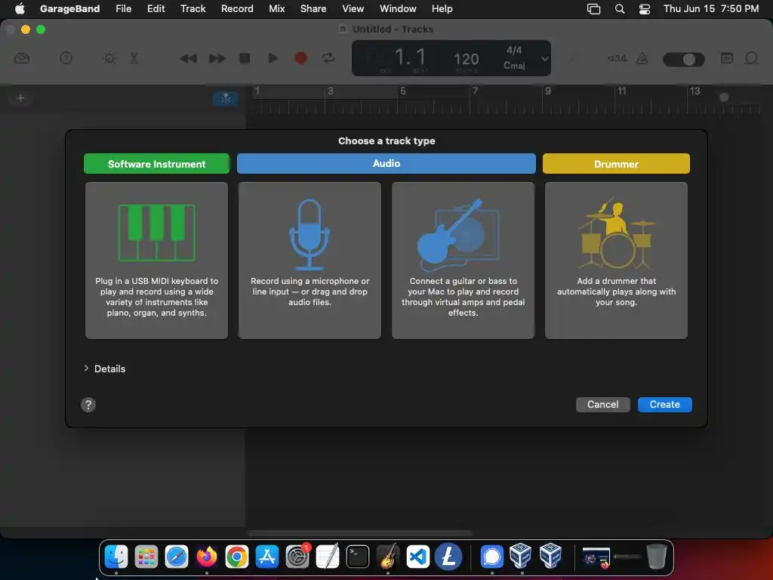
Task: Launch Safari from the Dock
Action: [177, 557]
